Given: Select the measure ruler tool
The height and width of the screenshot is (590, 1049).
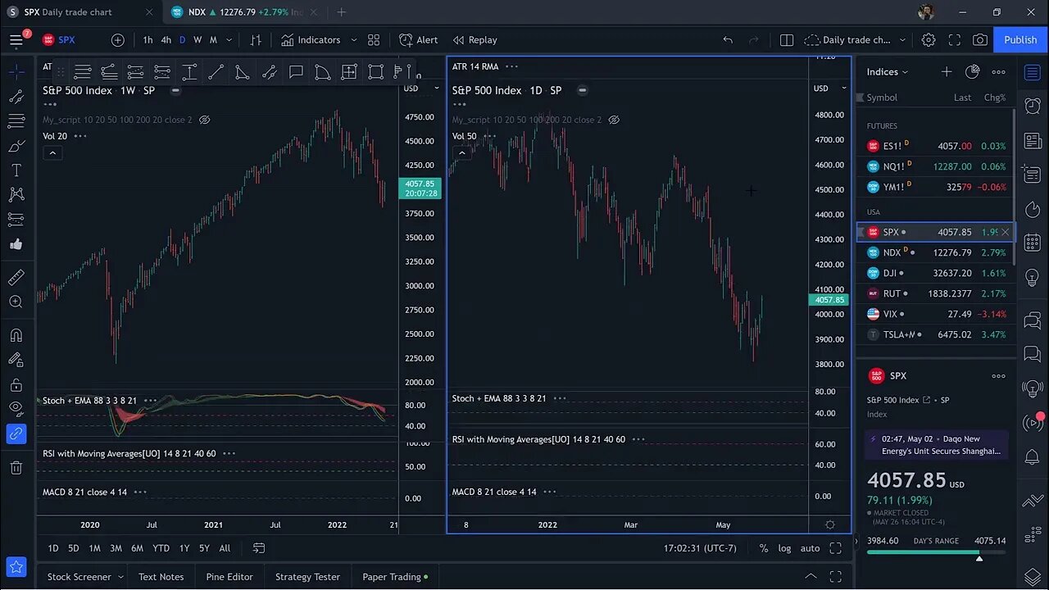Looking at the screenshot, I should (x=16, y=278).
